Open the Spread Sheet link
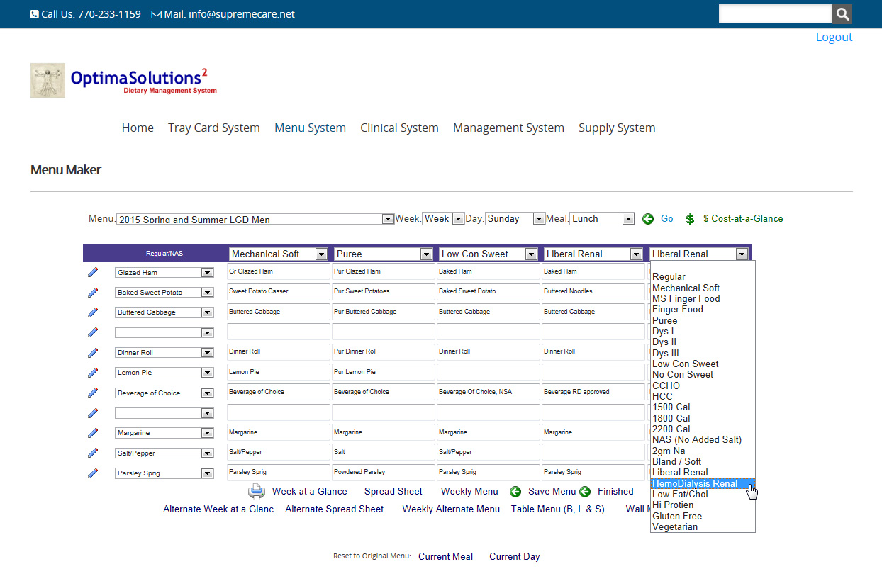Image resolution: width=882 pixels, height=569 pixels. click(393, 491)
